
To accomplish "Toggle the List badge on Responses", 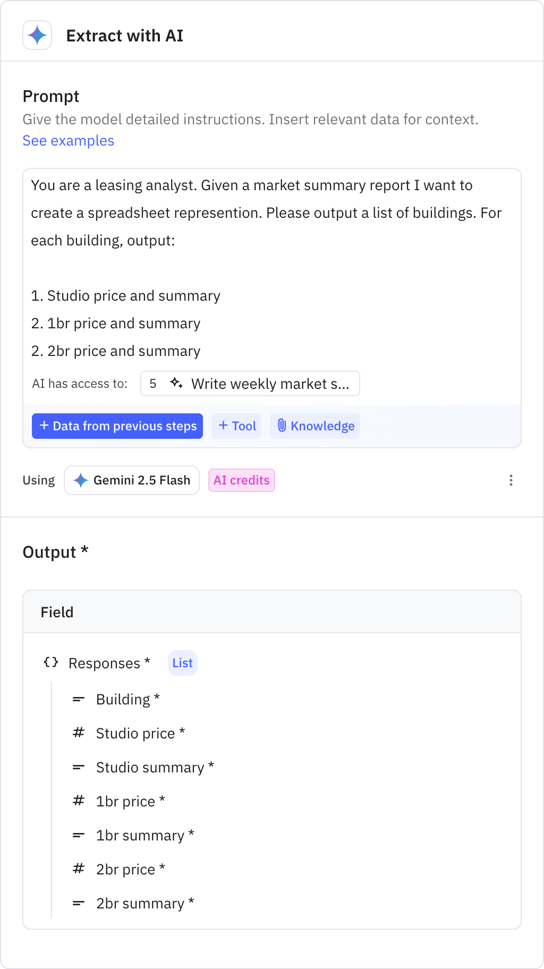I will 182,662.
